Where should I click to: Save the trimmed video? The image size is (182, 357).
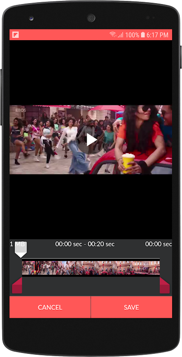click(132, 307)
